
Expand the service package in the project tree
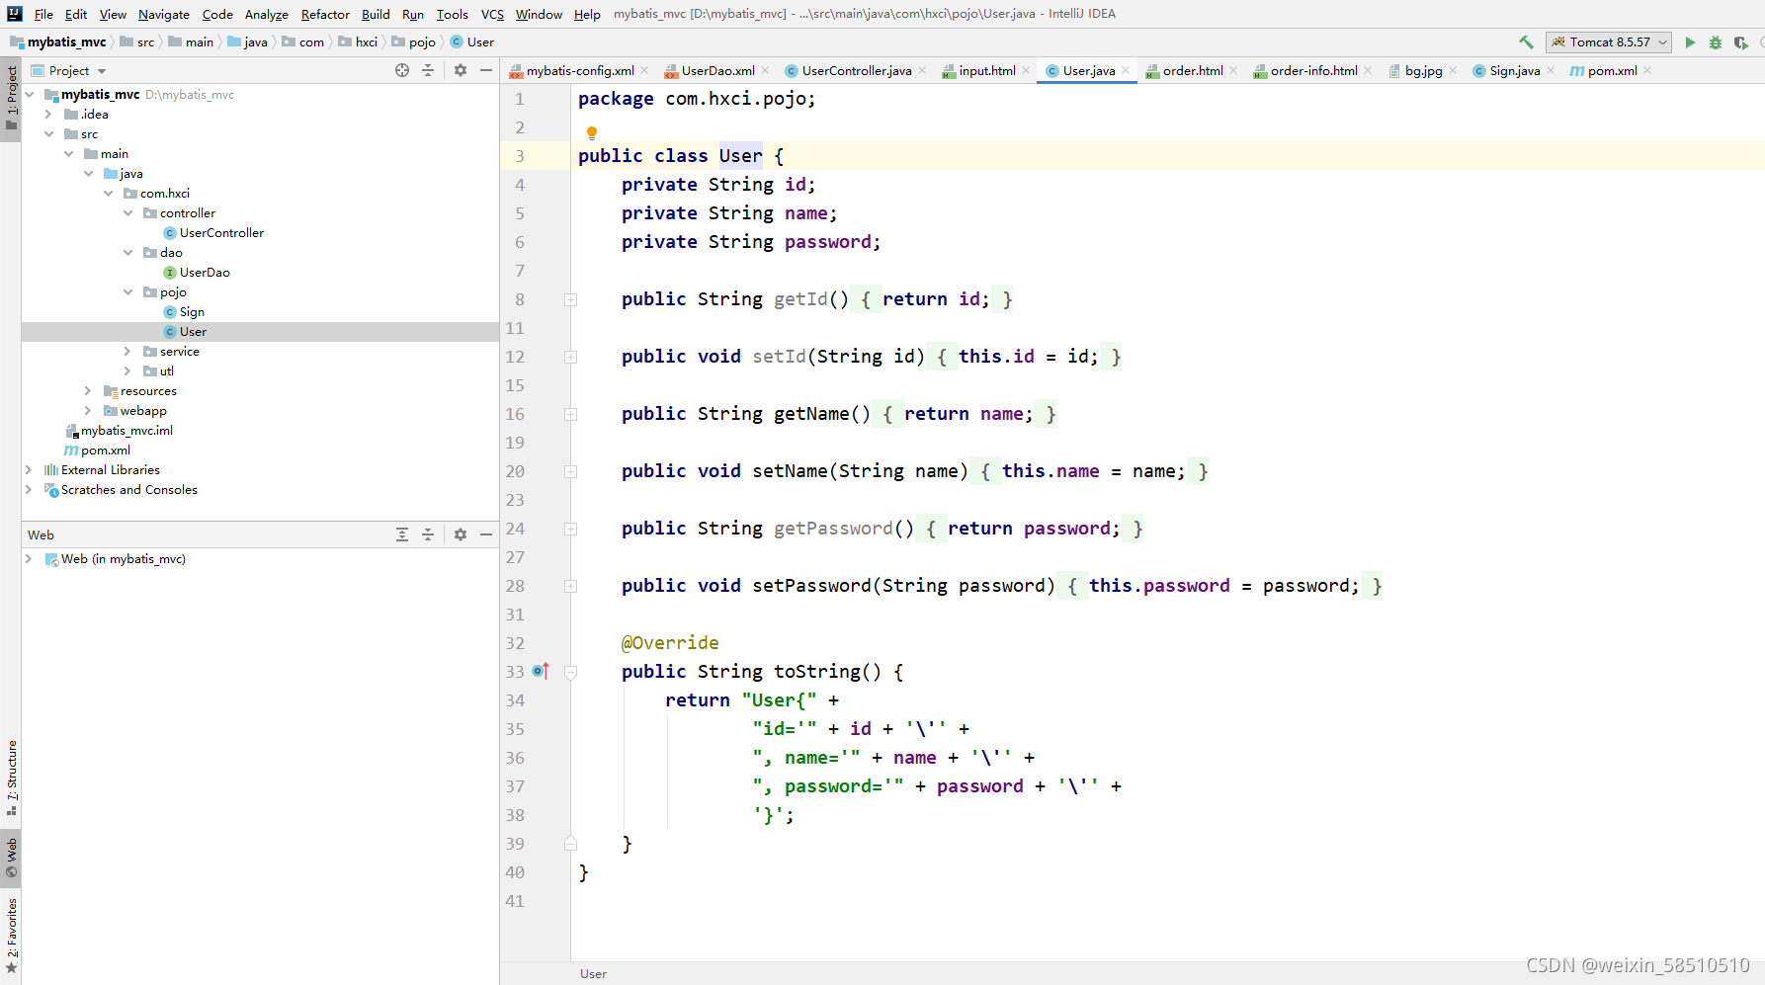[126, 351]
